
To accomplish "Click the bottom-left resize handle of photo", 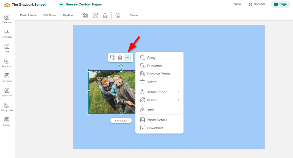I will [x=89, y=113].
